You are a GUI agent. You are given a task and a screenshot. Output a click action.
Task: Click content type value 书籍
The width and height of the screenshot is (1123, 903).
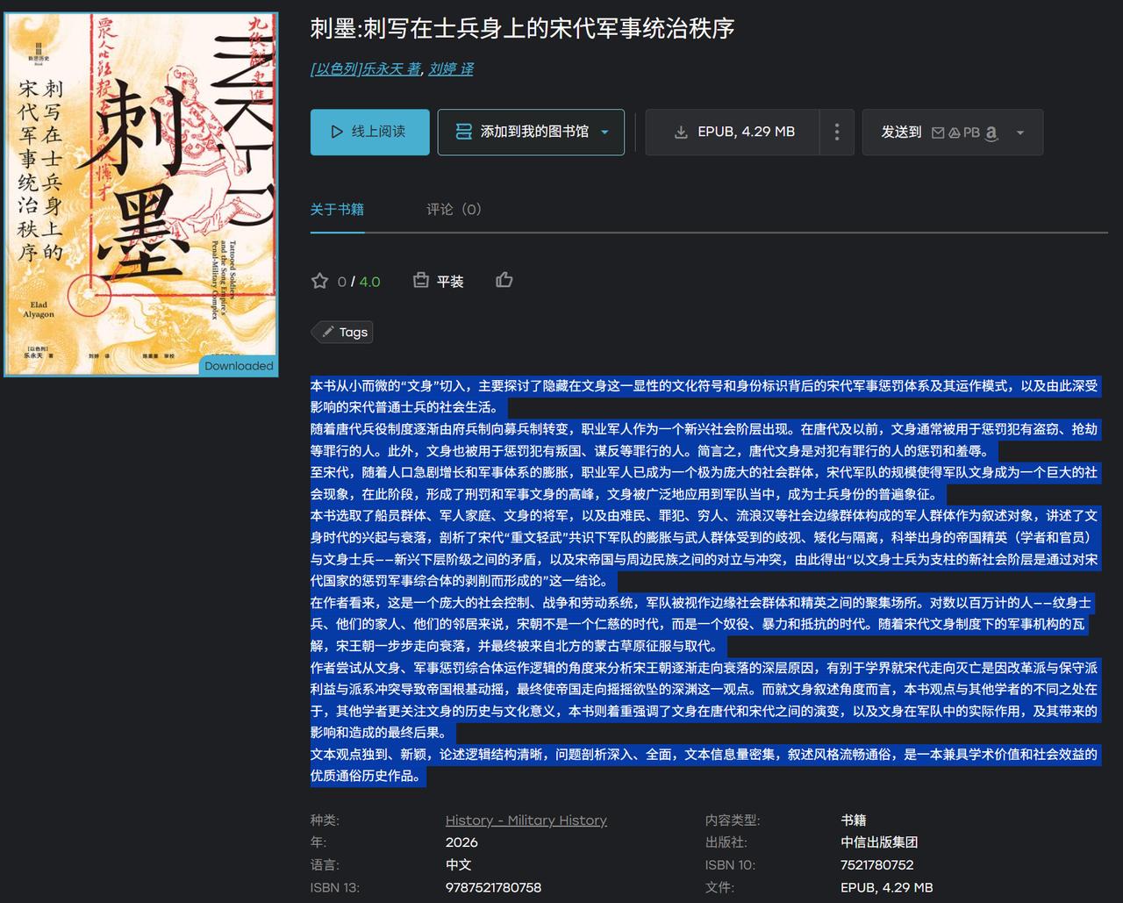pyautogui.click(x=854, y=821)
